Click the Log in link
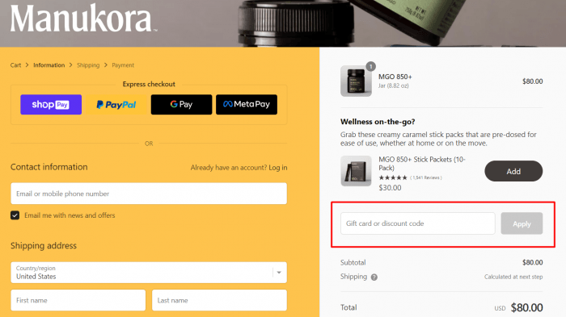Image resolution: width=566 pixels, height=317 pixels. (278, 168)
